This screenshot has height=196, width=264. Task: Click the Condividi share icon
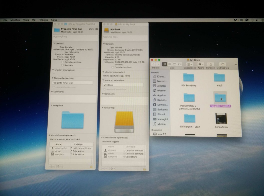click(x=211, y=64)
